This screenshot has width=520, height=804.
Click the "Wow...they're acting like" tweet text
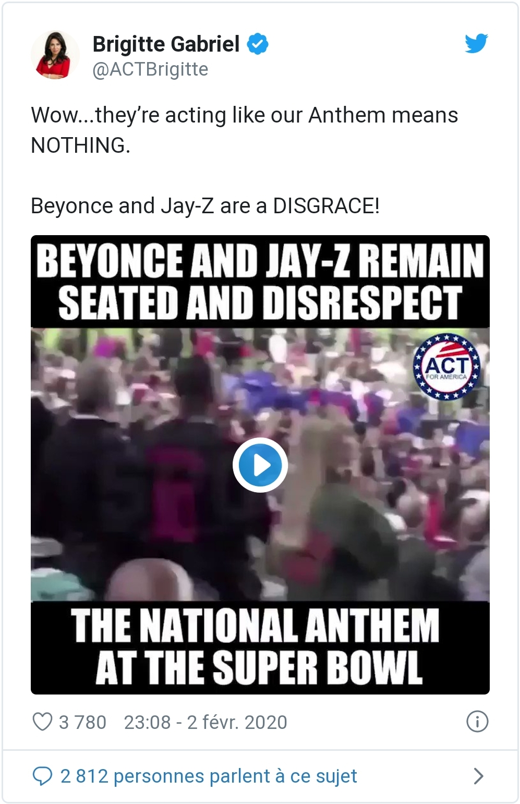[244, 115]
